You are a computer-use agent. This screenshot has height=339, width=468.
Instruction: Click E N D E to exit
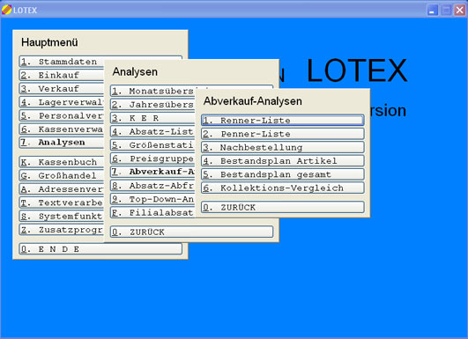100,248
